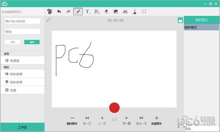Close the application window

click(x=216, y=4)
